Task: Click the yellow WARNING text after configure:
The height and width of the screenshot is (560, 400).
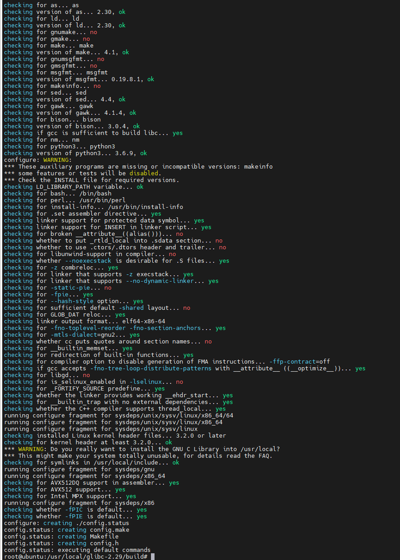Action: click(56, 160)
